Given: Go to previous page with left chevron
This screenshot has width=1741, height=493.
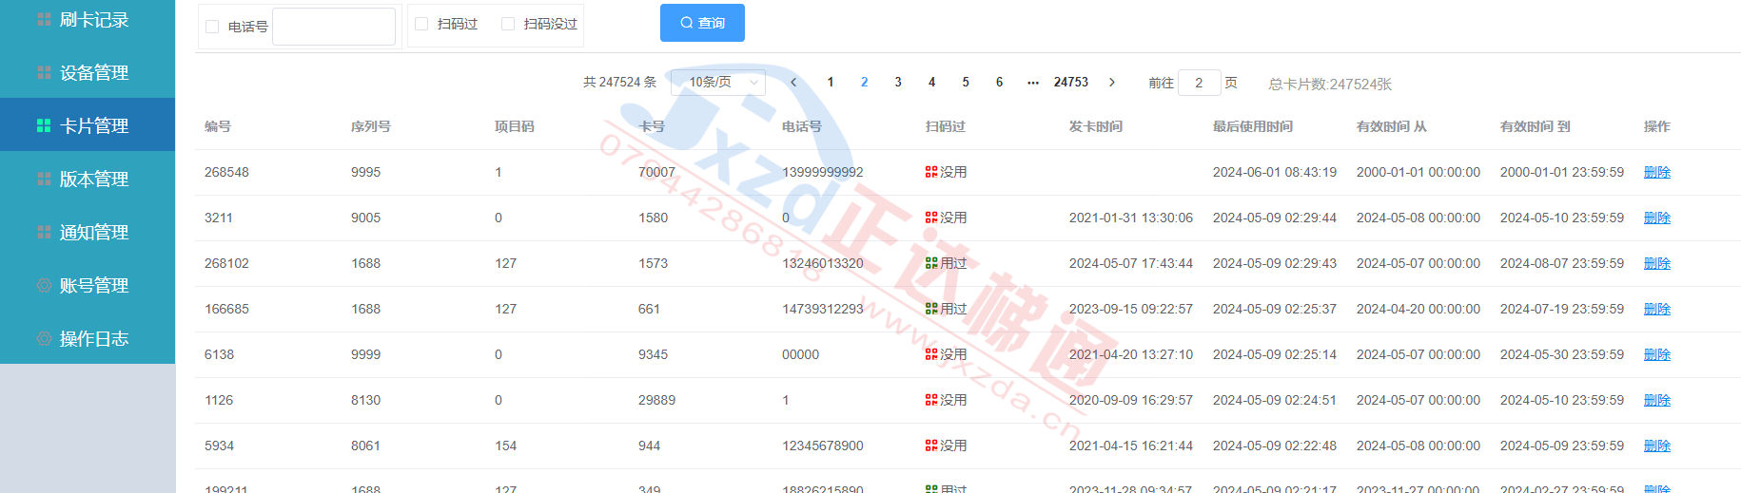Looking at the screenshot, I should tap(793, 83).
